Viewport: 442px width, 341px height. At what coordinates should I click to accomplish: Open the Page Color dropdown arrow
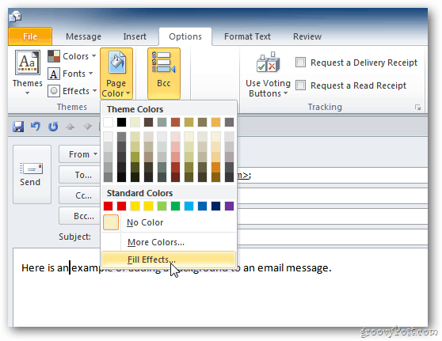128,93
